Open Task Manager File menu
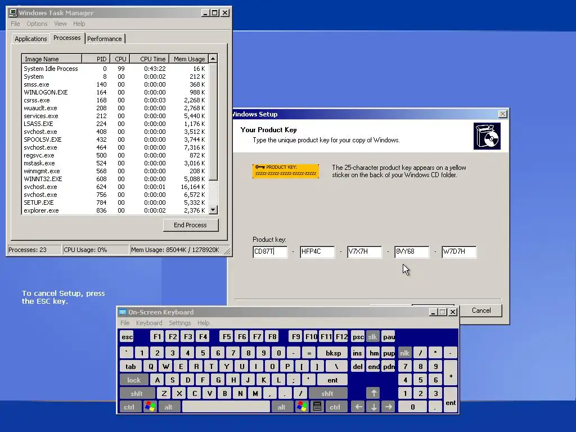The height and width of the screenshot is (432, 576). pyautogui.click(x=15, y=24)
